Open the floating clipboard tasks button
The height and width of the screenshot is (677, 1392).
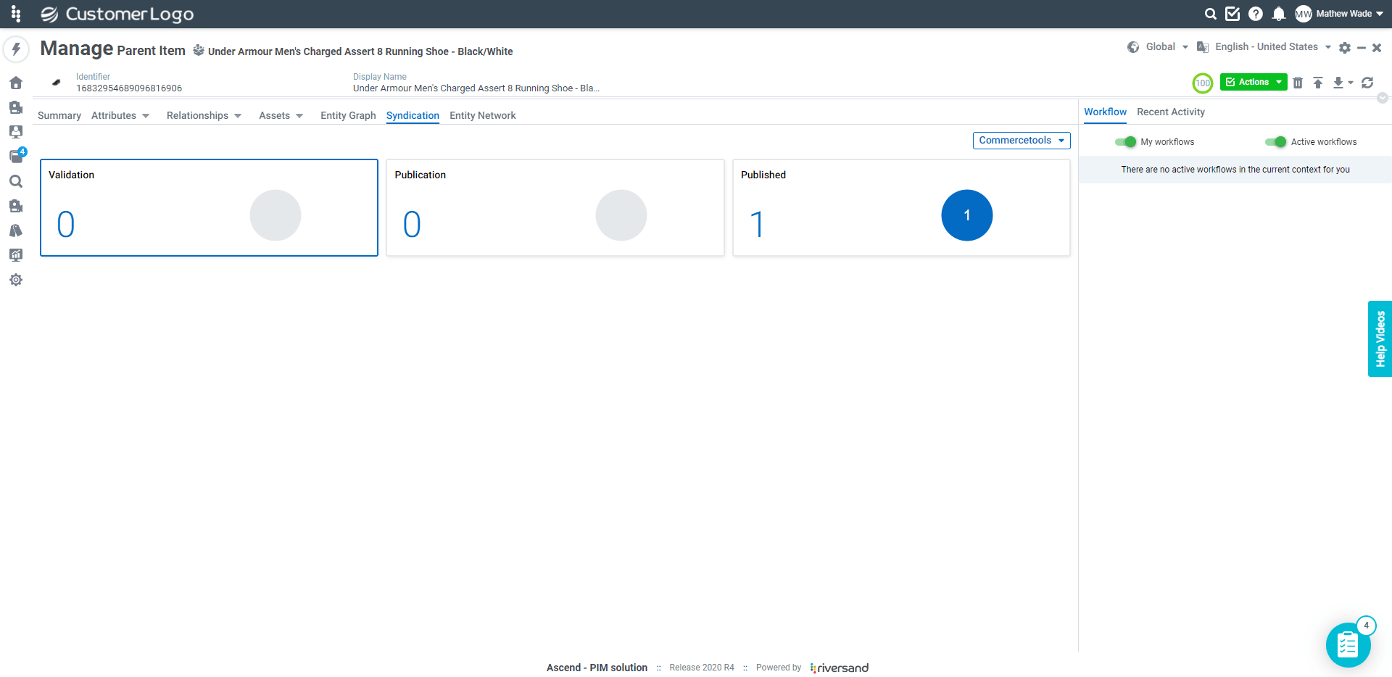(1348, 644)
